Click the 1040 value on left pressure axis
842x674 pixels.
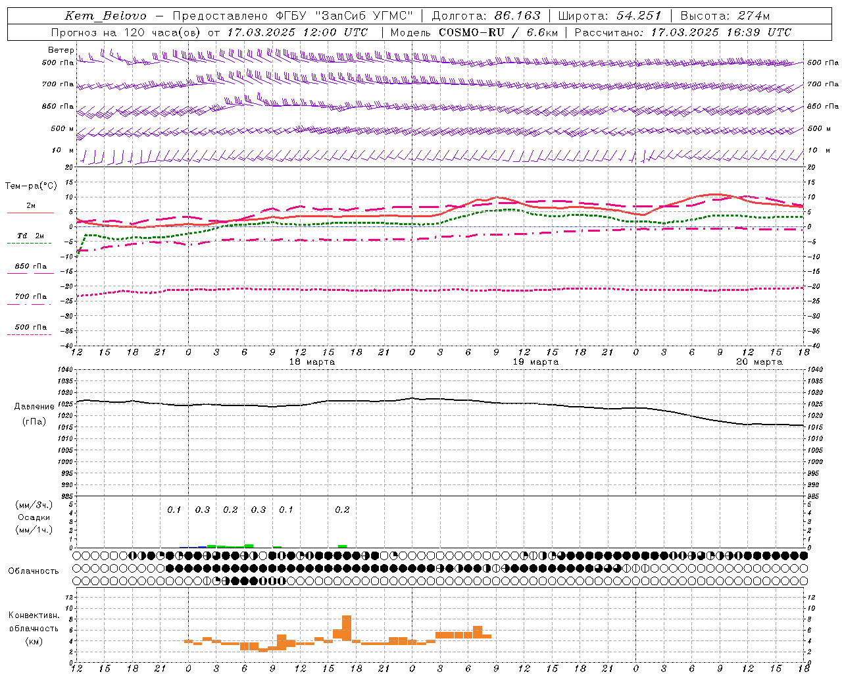point(64,370)
